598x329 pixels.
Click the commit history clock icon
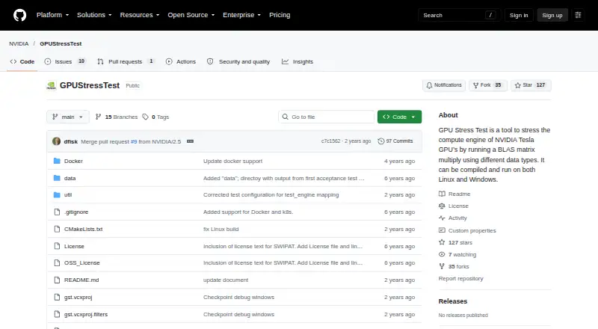[381, 141]
